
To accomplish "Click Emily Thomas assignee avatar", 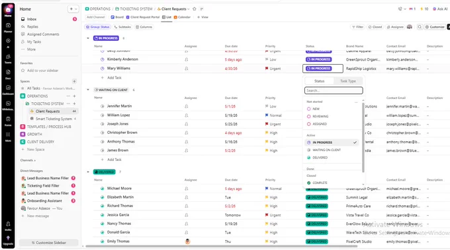I will coord(187,241).
